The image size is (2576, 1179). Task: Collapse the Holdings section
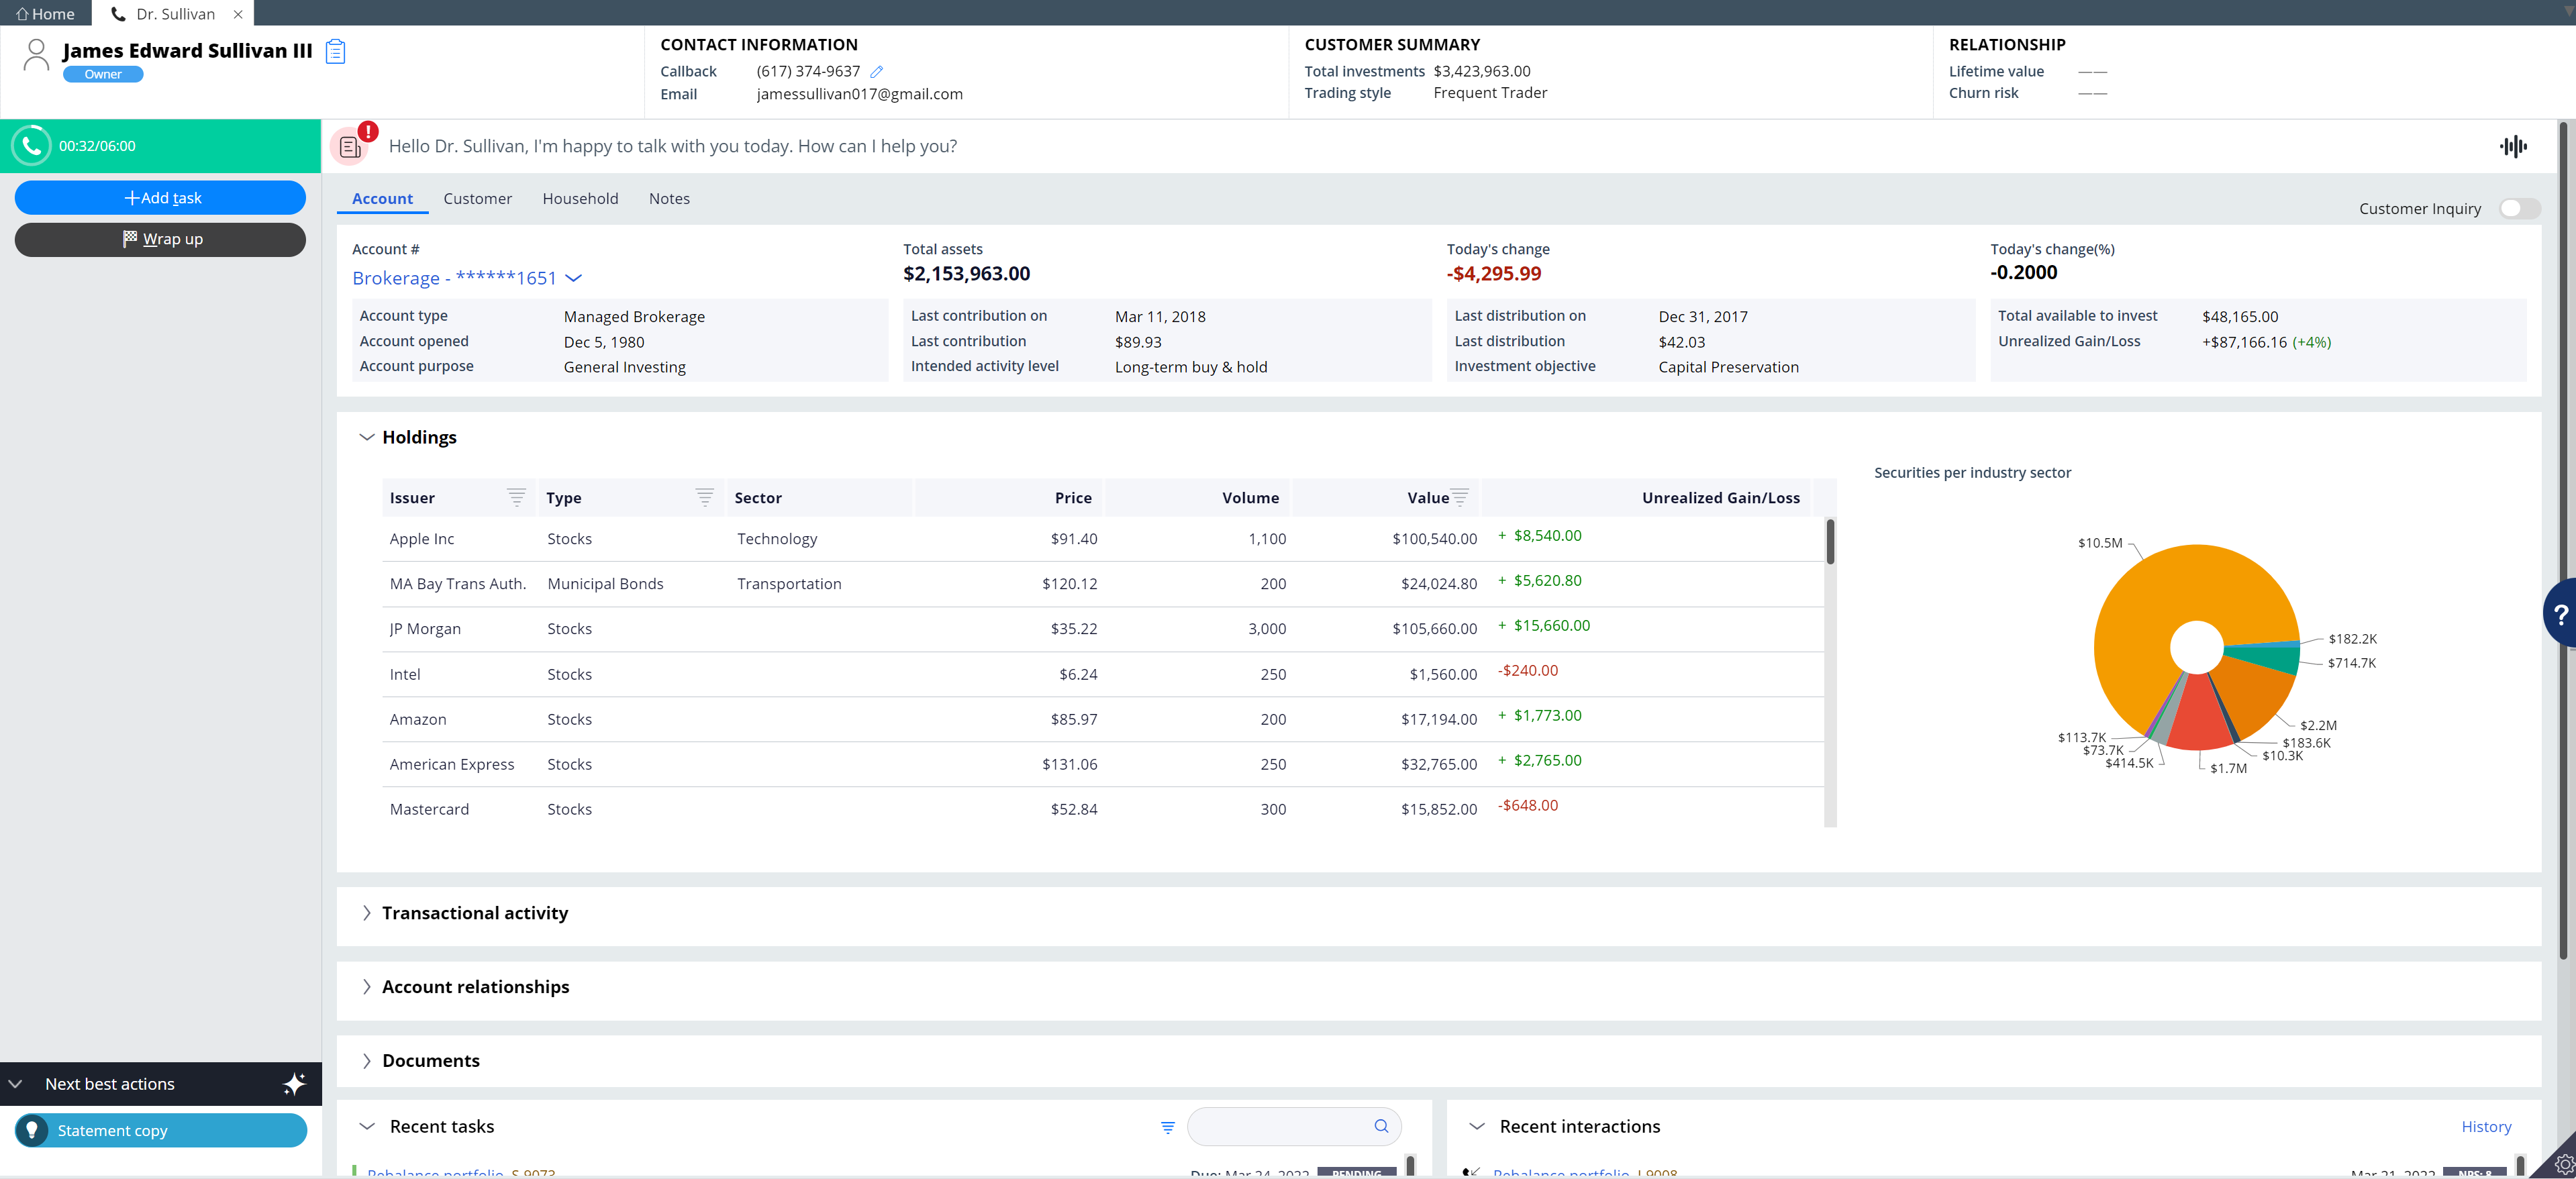367,437
